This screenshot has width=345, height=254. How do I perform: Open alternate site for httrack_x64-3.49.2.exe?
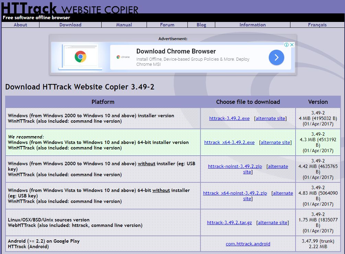[275, 142]
